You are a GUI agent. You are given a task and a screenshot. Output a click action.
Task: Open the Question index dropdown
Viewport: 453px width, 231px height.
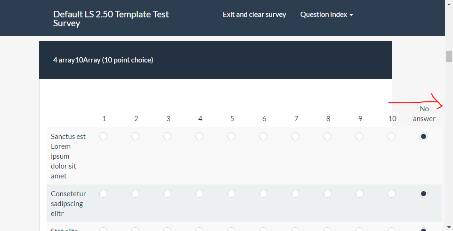click(326, 15)
